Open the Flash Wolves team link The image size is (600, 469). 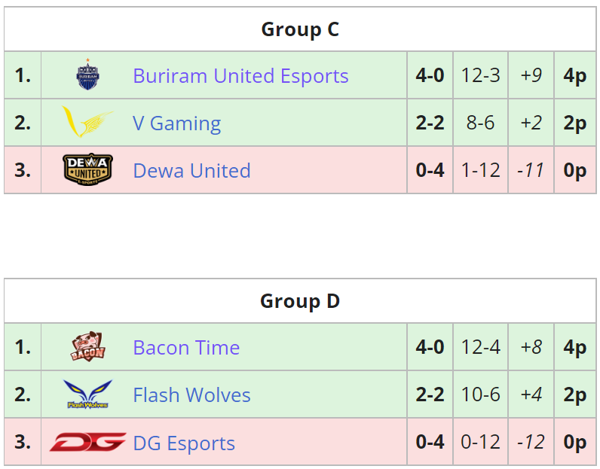coord(191,394)
